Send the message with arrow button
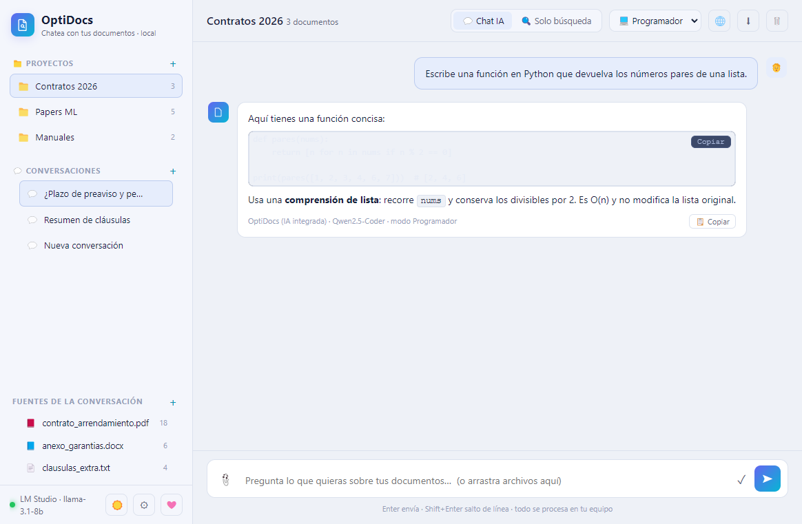802x524 pixels. [x=768, y=479]
